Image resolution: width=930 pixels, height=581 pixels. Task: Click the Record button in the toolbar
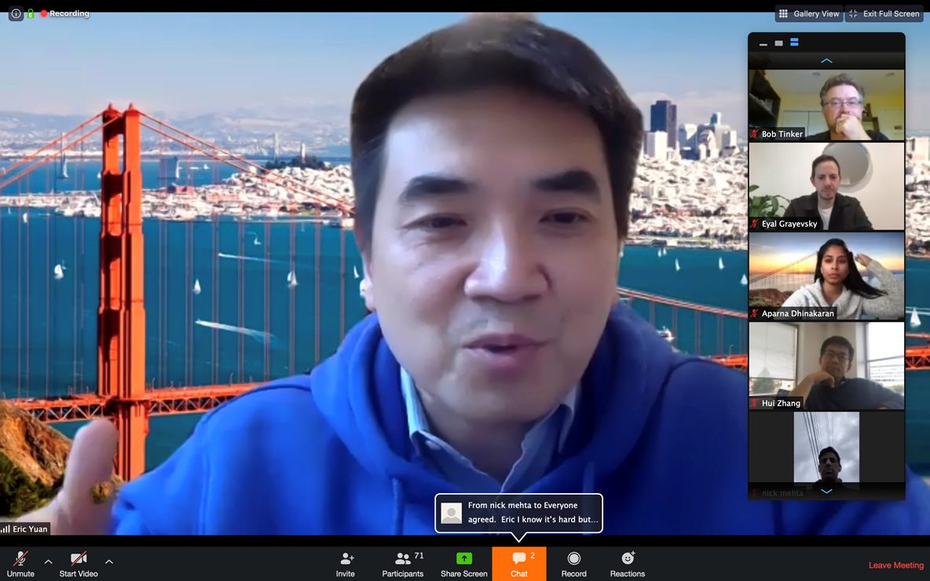coord(573,564)
